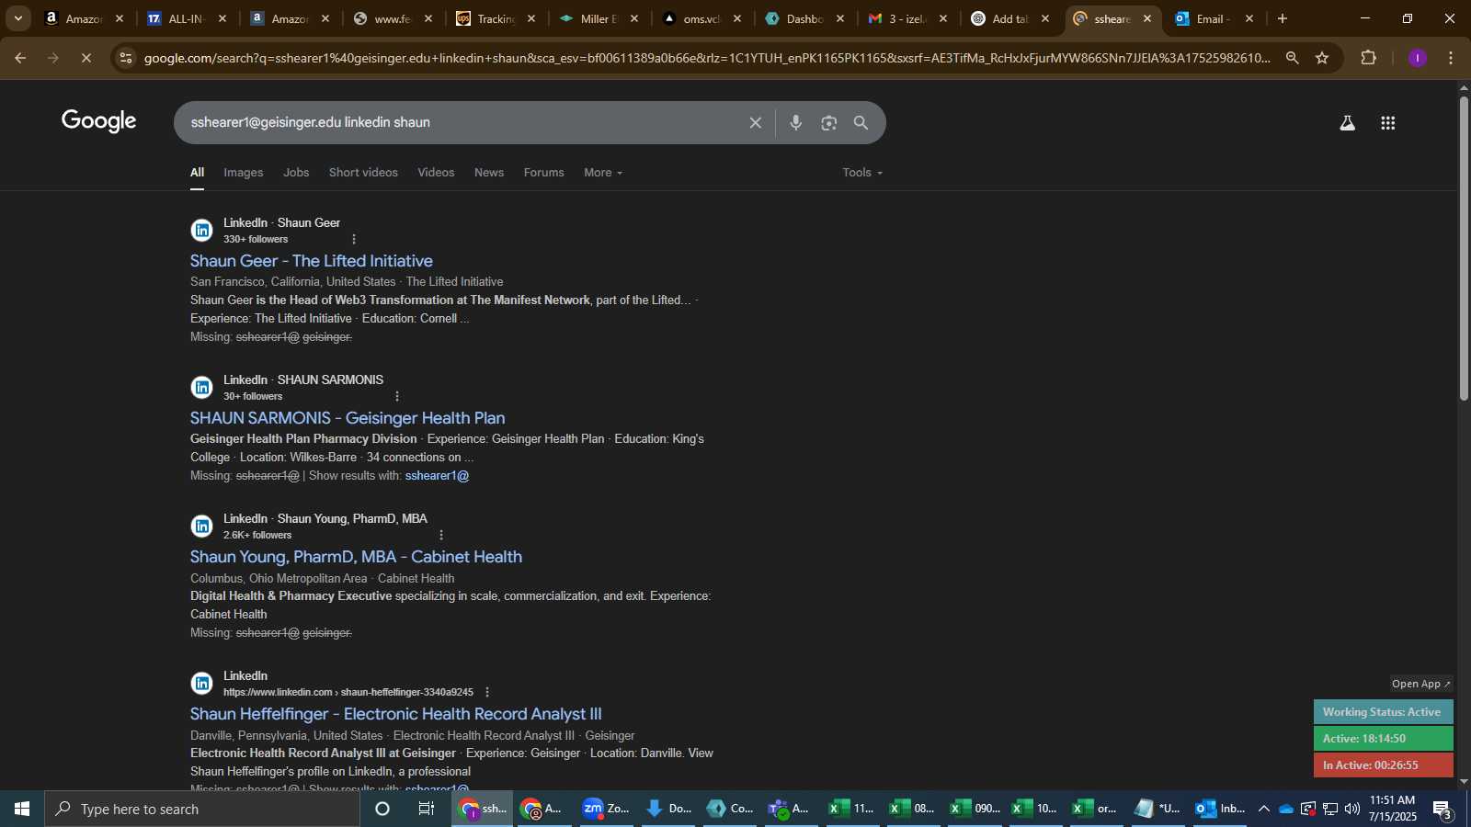Clear the Google search box
The image size is (1471, 827).
[755, 122]
